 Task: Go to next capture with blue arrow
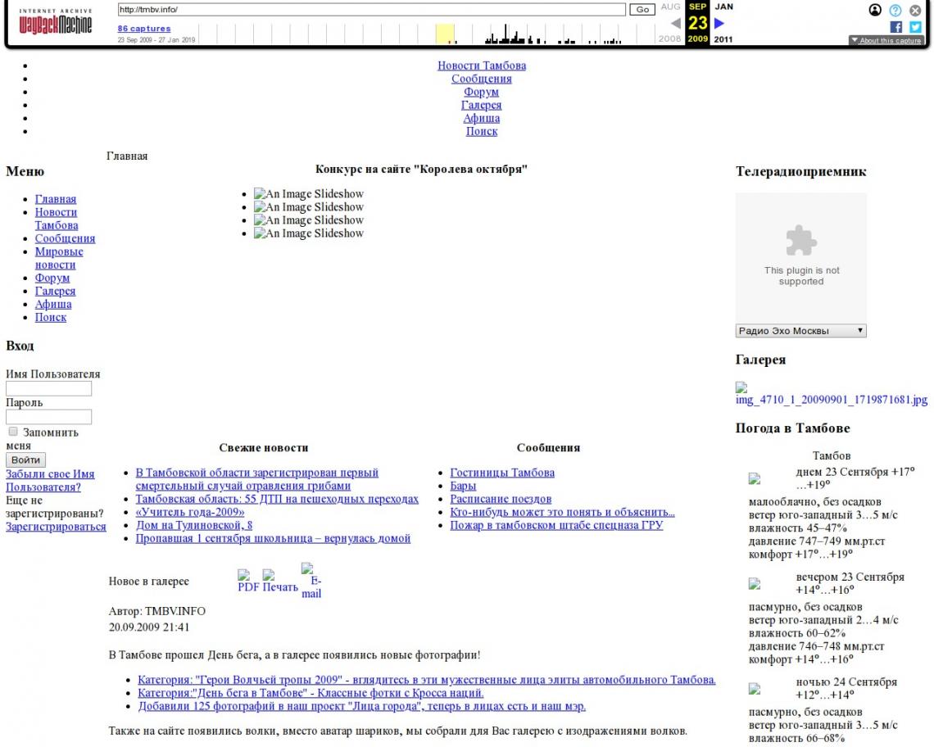(719, 23)
